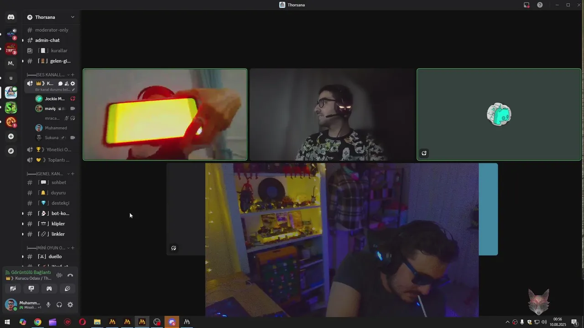
Task: Open File Explorer from taskbar
Action: [x=97, y=322]
